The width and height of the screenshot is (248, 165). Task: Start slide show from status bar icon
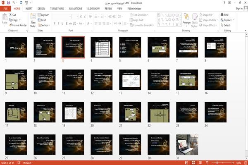pyautogui.click(x=207, y=163)
